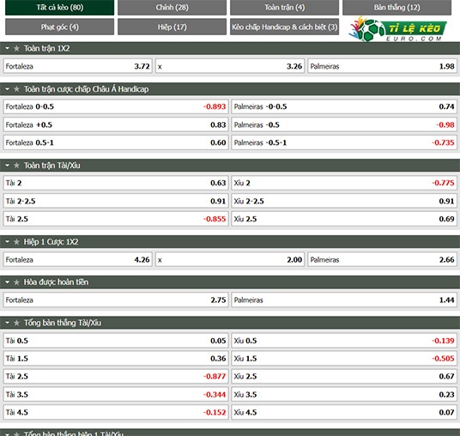The height and width of the screenshot is (436, 460).
Task: Collapse the Toàn trận 1X2 section arrow
Action: [x=8, y=48]
